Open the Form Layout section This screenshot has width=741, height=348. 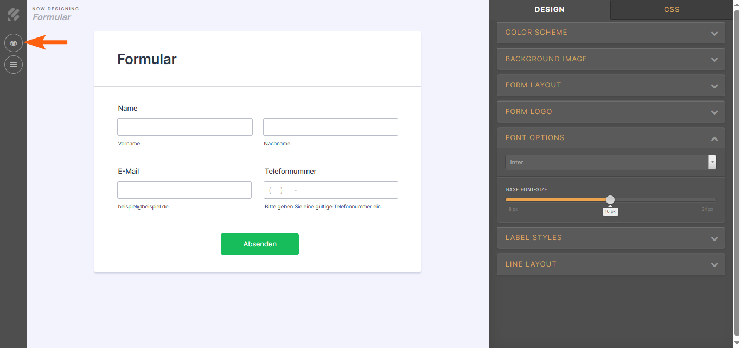point(611,85)
